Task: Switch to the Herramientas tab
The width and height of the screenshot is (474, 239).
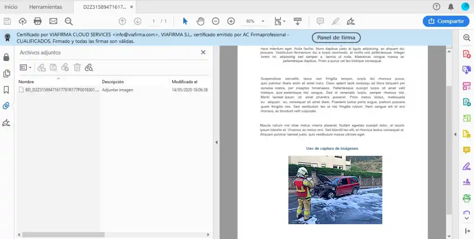Action: pyautogui.click(x=45, y=7)
